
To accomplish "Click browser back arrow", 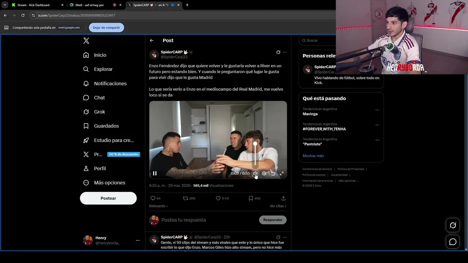I will (5, 15).
